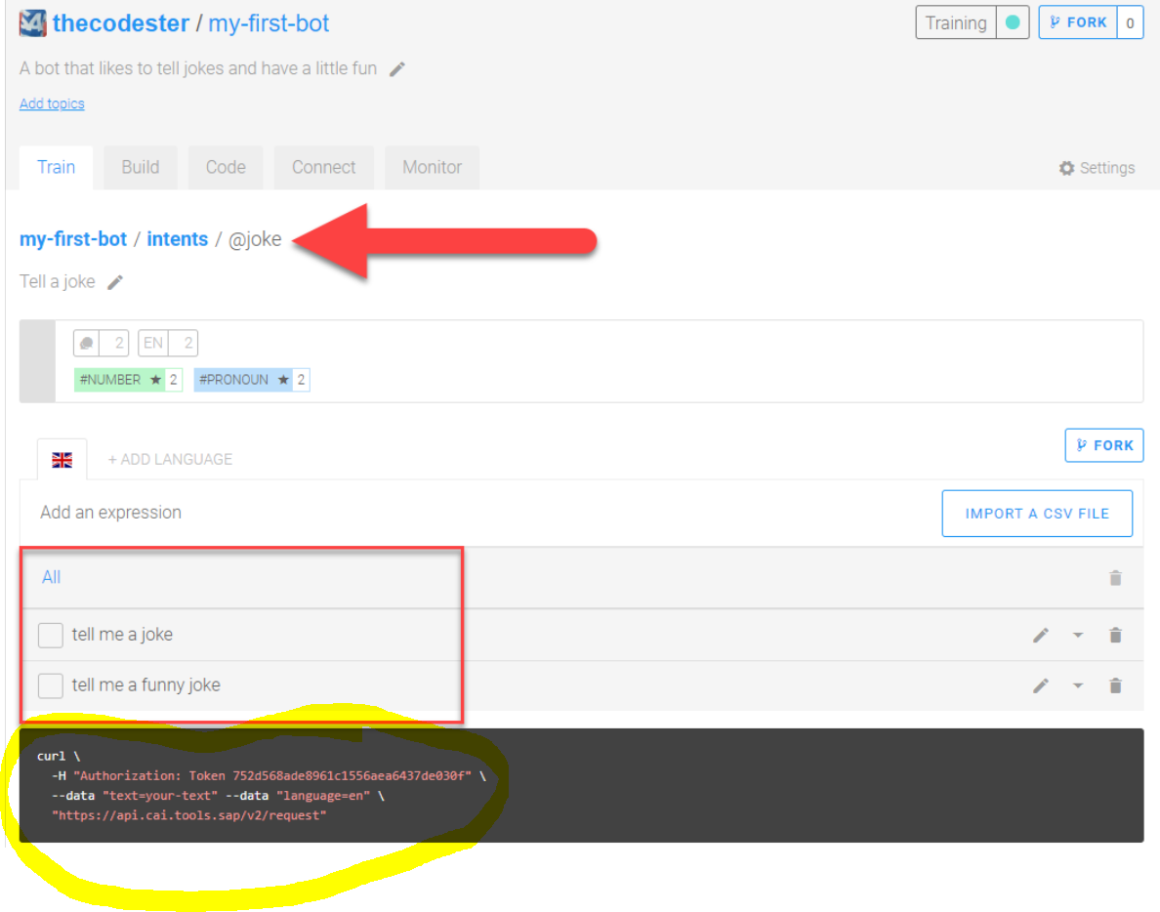Check the checkbox beside 'tell me a funny joke'
This screenshot has height=912, width=1160.
[50, 685]
